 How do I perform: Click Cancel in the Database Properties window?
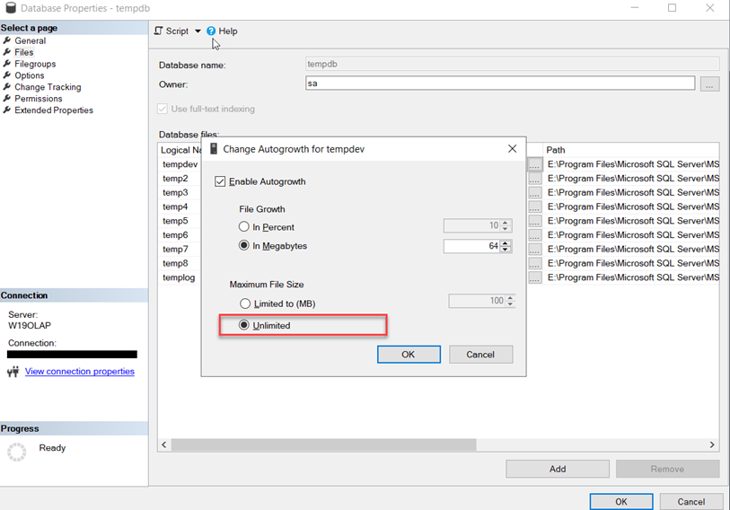pyautogui.click(x=690, y=502)
